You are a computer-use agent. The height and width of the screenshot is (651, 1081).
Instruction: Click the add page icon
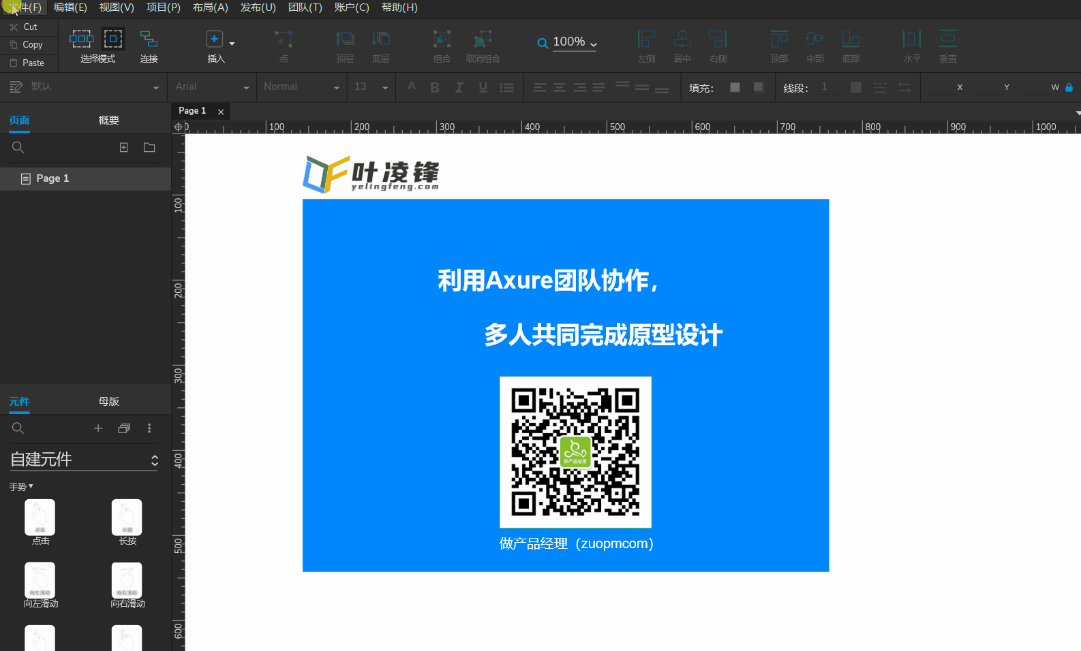click(x=124, y=147)
